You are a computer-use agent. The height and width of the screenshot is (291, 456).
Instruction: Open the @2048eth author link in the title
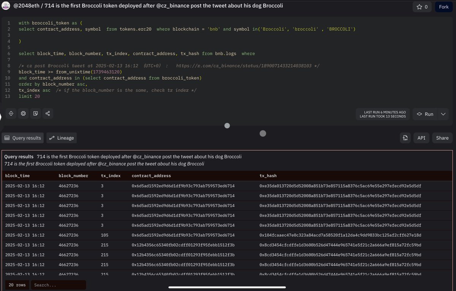point(26,6)
